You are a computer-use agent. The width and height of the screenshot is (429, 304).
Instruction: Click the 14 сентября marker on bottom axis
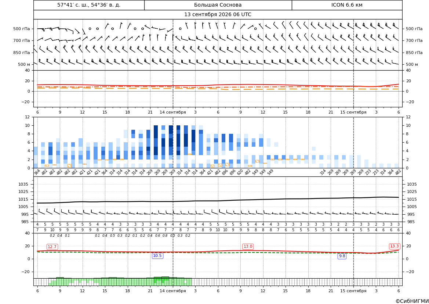tap(173, 291)
